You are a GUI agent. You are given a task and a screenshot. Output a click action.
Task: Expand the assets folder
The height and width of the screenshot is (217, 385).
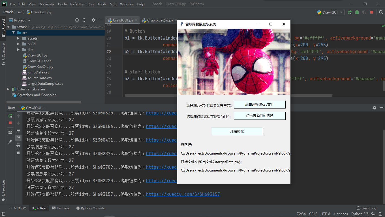[x=18, y=38]
